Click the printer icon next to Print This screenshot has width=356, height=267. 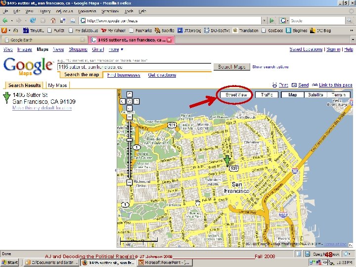275,85
